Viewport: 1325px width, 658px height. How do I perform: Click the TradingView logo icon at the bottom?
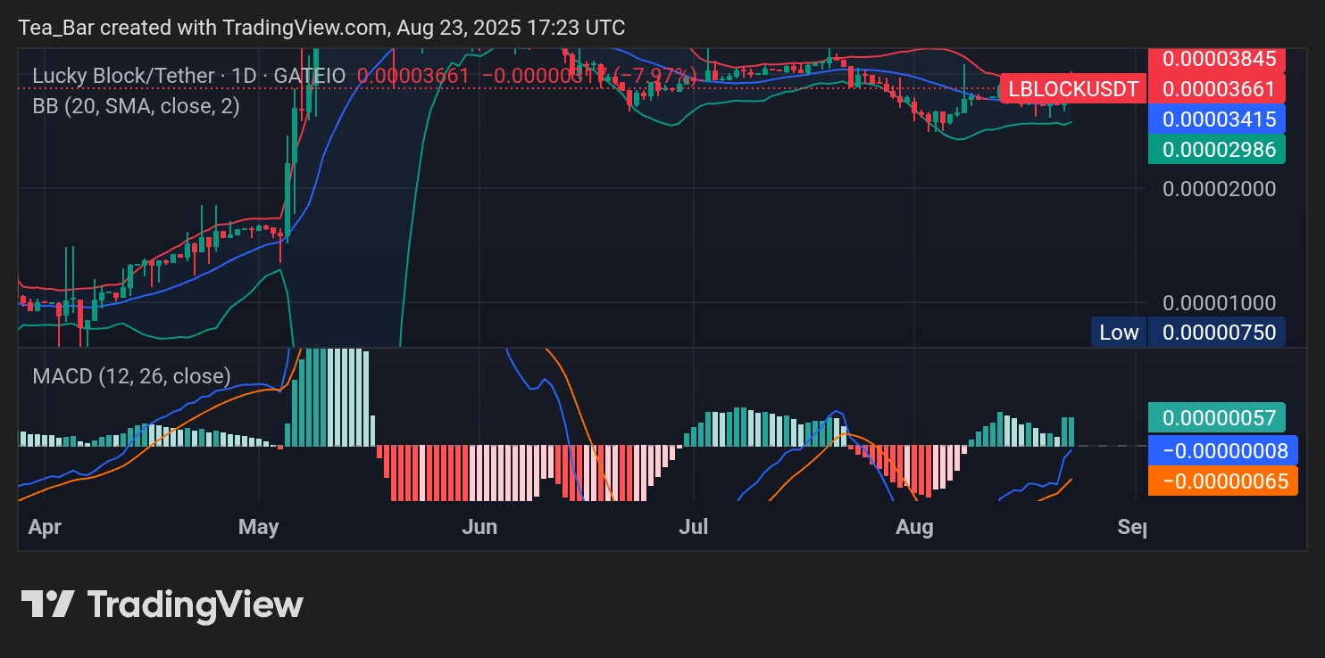pos(47,605)
